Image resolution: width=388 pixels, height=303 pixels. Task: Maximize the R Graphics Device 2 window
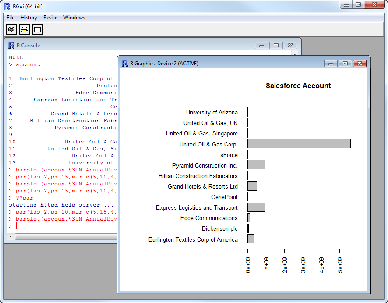click(345, 64)
